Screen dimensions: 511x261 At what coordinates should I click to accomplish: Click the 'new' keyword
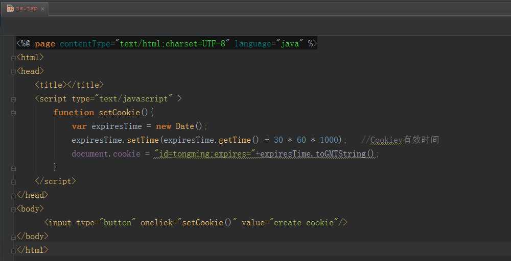coord(164,126)
